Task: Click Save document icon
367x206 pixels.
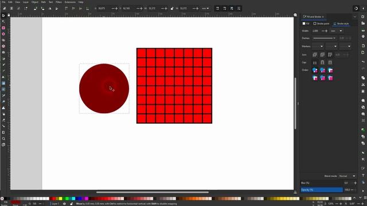Action: [x=363, y=30]
